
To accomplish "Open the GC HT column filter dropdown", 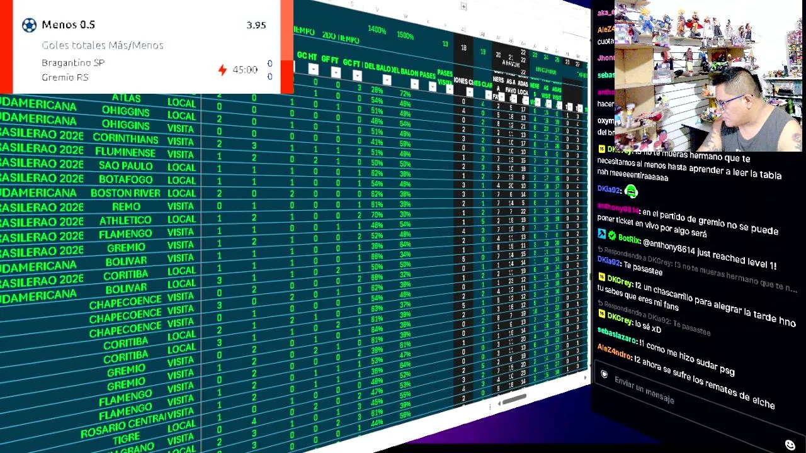I will [x=313, y=69].
